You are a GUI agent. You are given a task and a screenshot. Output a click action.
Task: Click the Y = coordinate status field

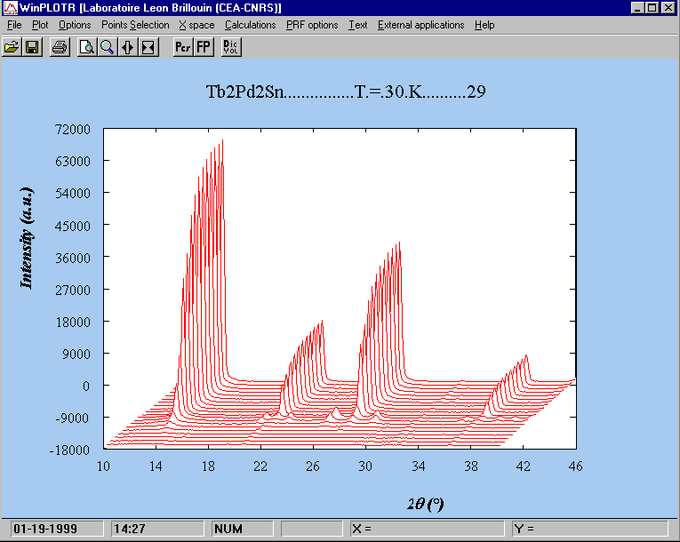click(x=590, y=529)
